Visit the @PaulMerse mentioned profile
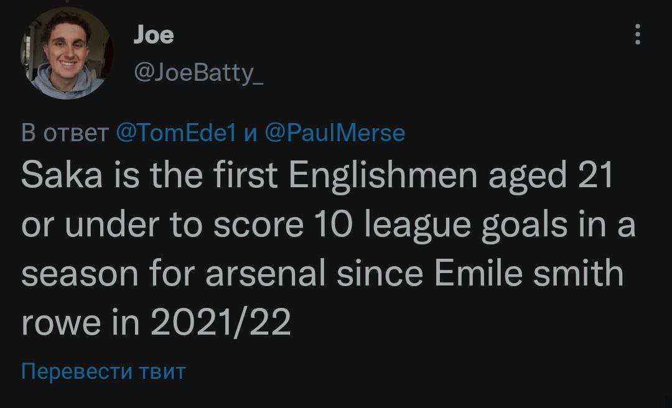Image resolution: width=672 pixels, height=408 pixels. 335,132
